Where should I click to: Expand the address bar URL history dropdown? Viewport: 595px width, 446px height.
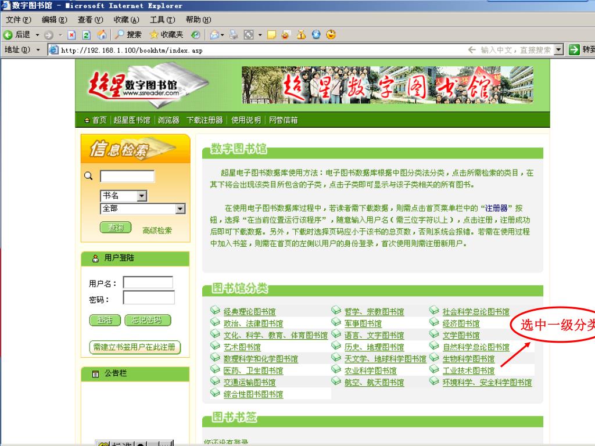(x=558, y=50)
